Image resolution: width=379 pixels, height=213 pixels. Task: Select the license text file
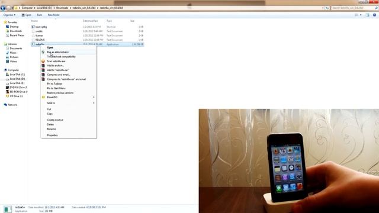39,35
